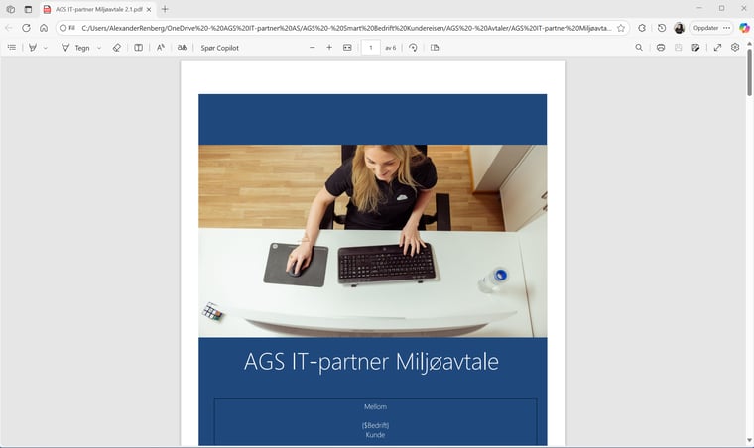Fit the PDF page to width

[347, 47]
